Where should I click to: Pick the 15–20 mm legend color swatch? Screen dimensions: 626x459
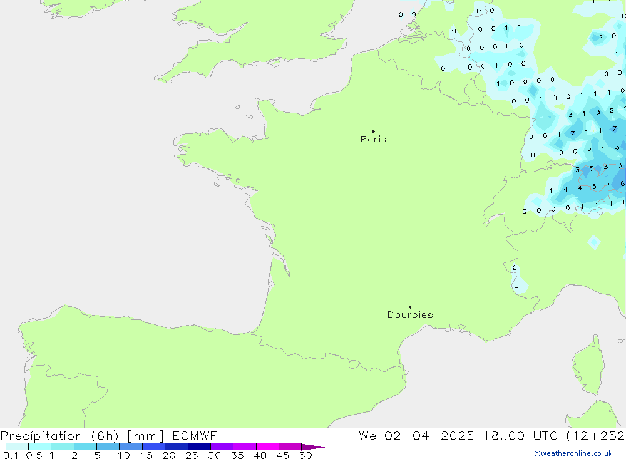154,446
